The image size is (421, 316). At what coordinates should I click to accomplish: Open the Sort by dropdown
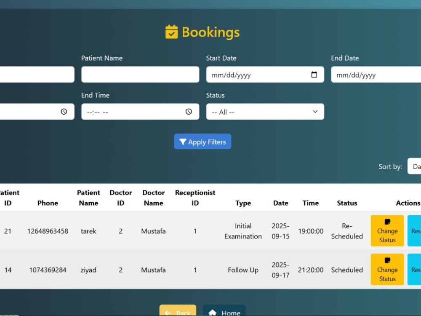point(414,166)
